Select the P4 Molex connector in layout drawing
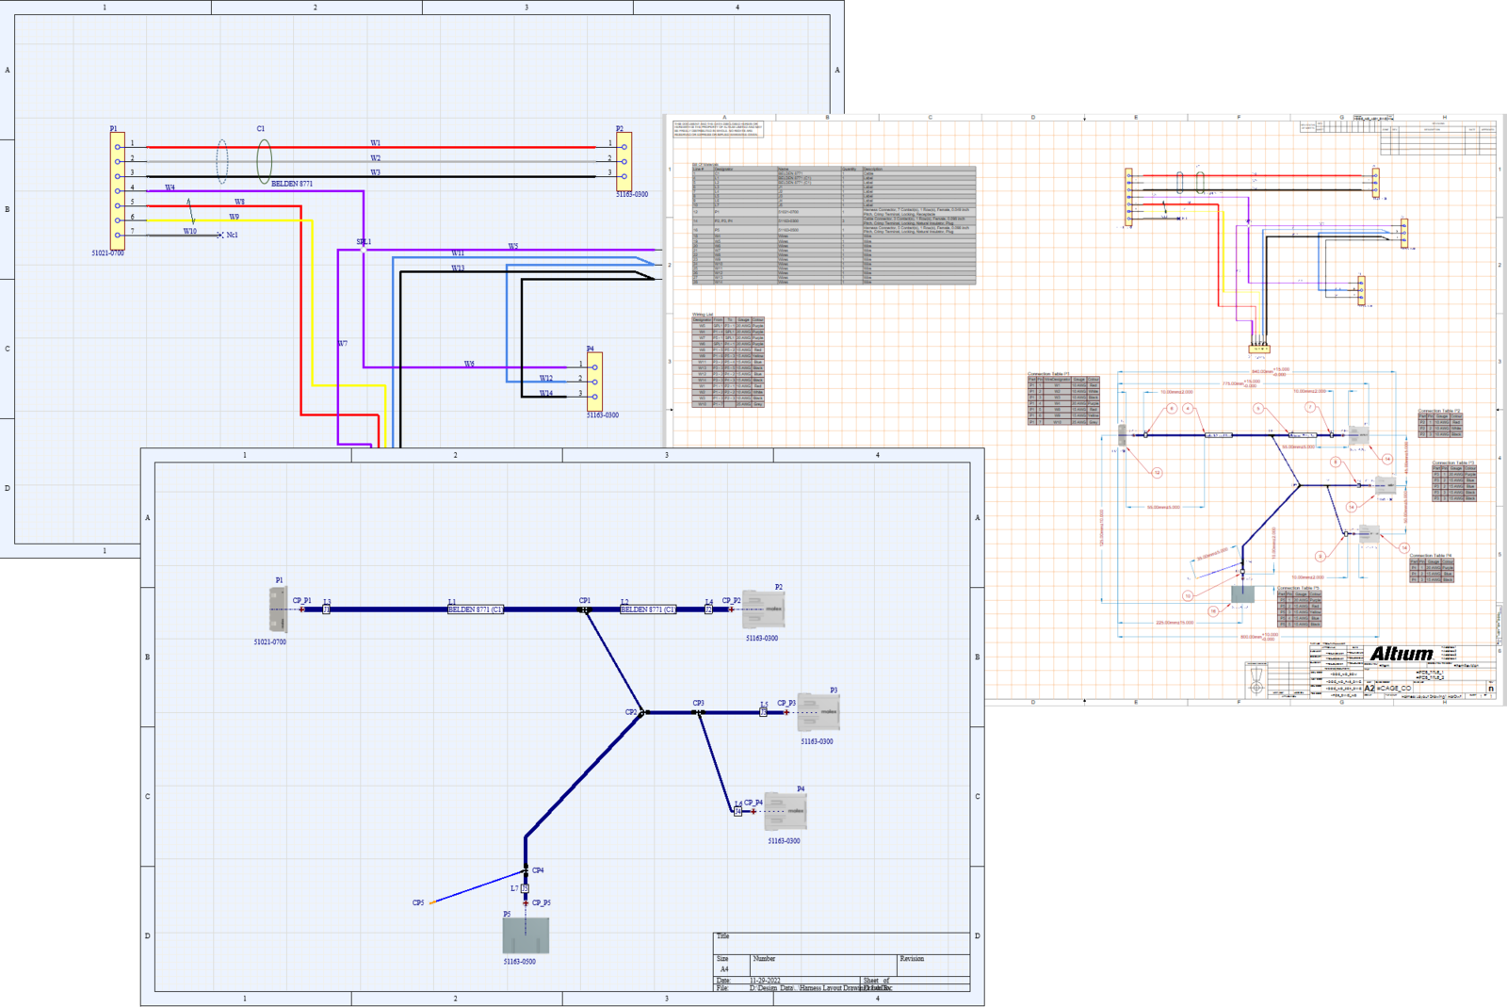 [x=785, y=812]
